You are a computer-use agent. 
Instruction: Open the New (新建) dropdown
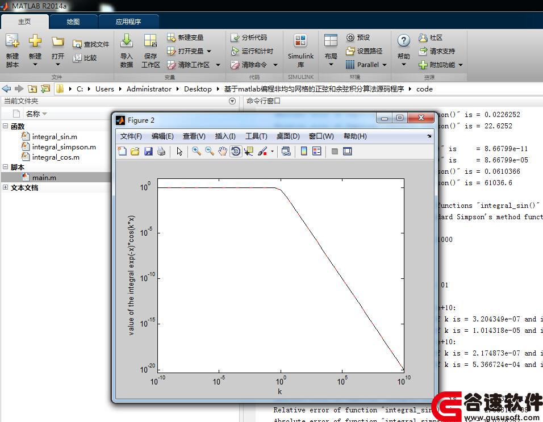tap(35, 64)
